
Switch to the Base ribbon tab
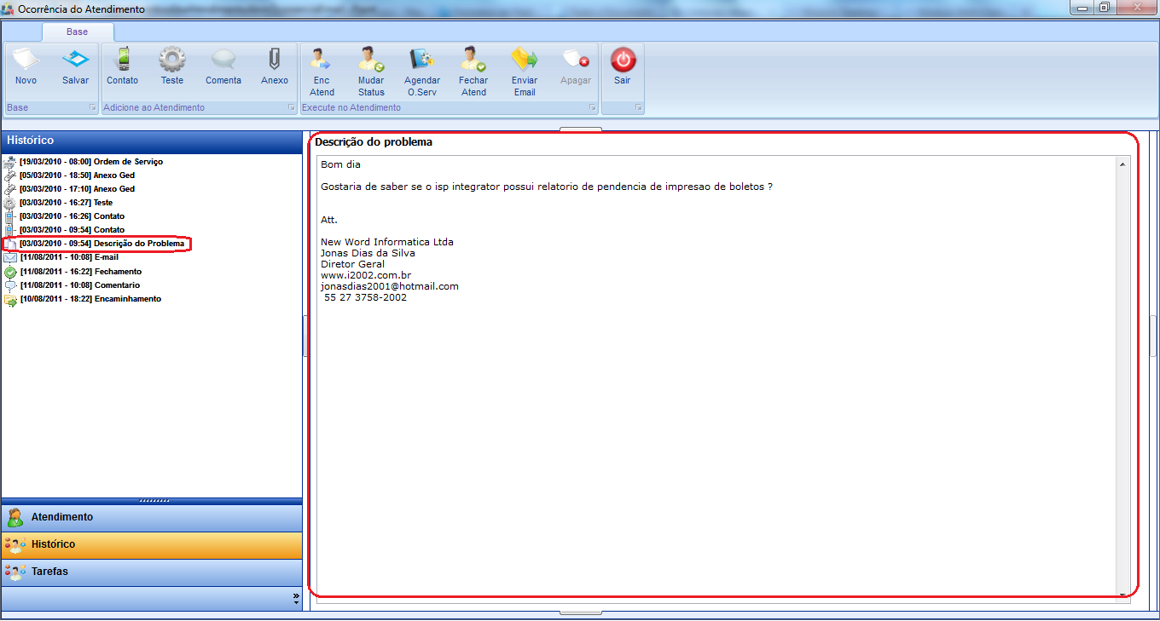[77, 32]
